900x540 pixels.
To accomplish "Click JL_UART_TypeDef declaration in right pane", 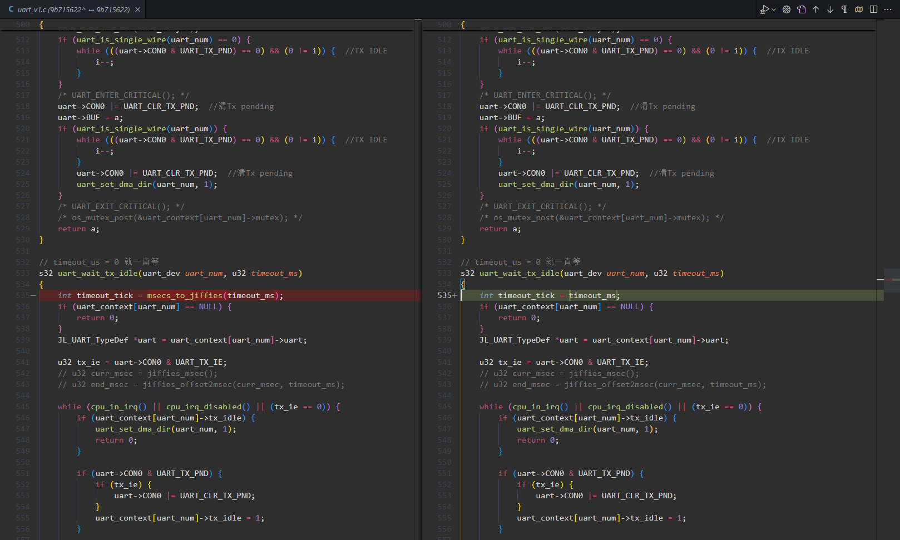I will tap(604, 340).
